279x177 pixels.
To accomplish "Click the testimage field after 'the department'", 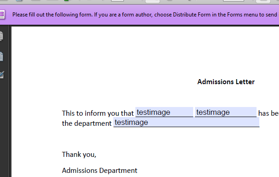I will click(186, 122).
